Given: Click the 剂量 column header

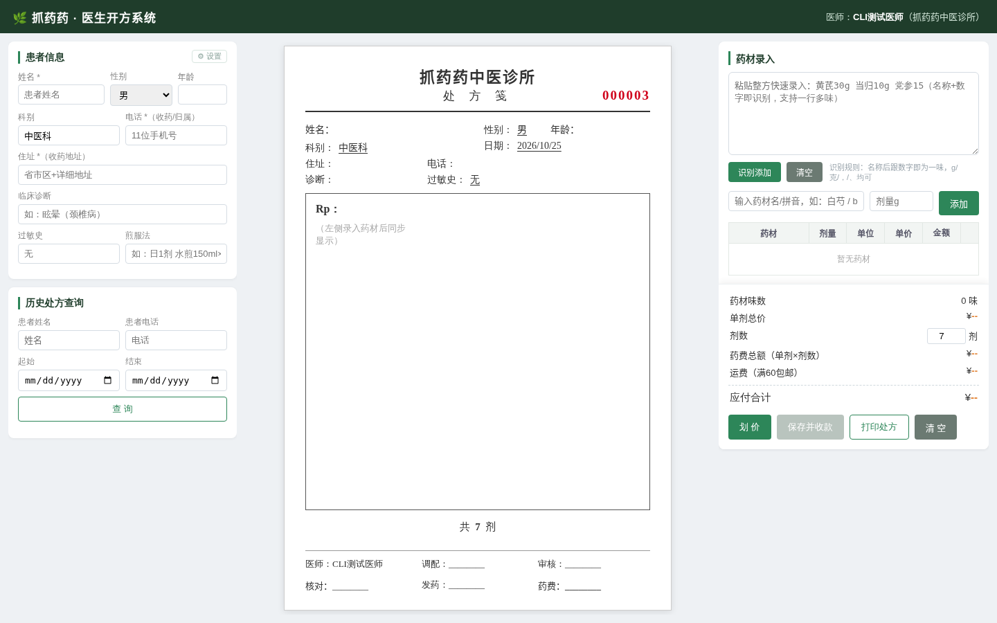Looking at the screenshot, I should point(827,233).
